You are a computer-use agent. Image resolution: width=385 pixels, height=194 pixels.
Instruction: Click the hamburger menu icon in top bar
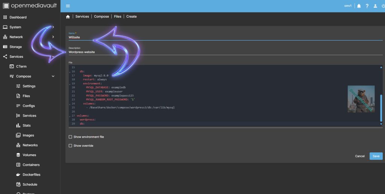pos(68,6)
